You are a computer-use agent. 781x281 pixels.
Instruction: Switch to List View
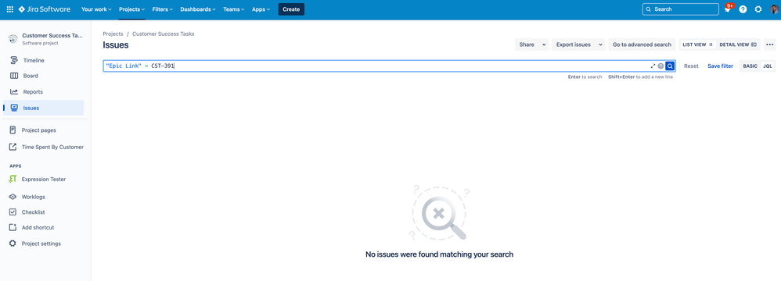point(698,44)
